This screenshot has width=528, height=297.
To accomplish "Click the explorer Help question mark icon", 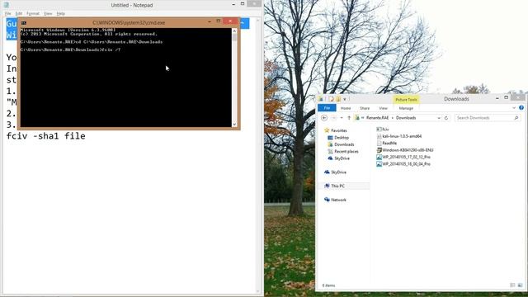I will [521, 108].
